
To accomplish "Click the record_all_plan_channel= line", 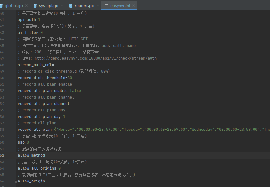I will [x=45, y=104].
